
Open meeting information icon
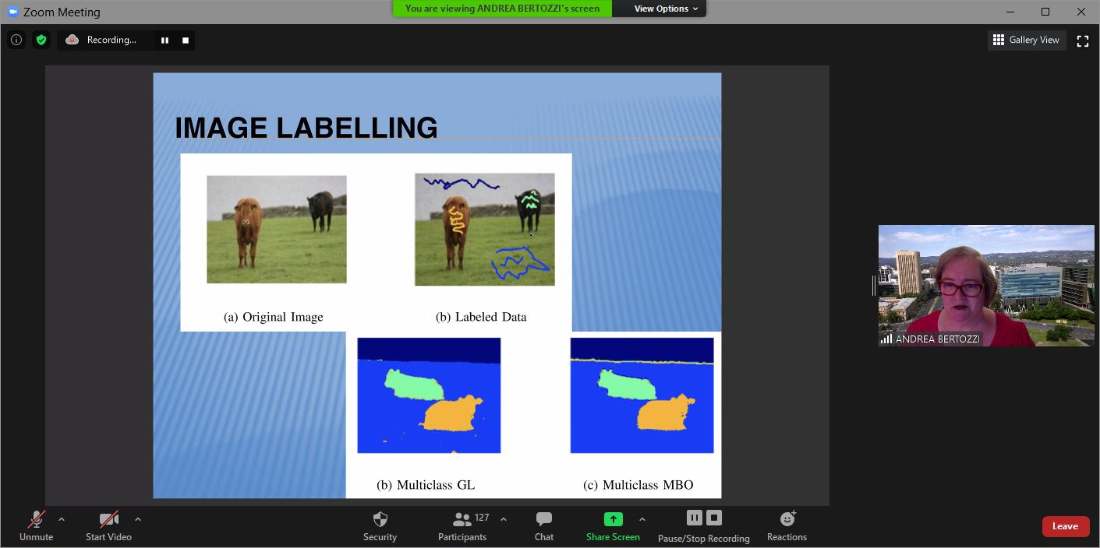point(16,40)
